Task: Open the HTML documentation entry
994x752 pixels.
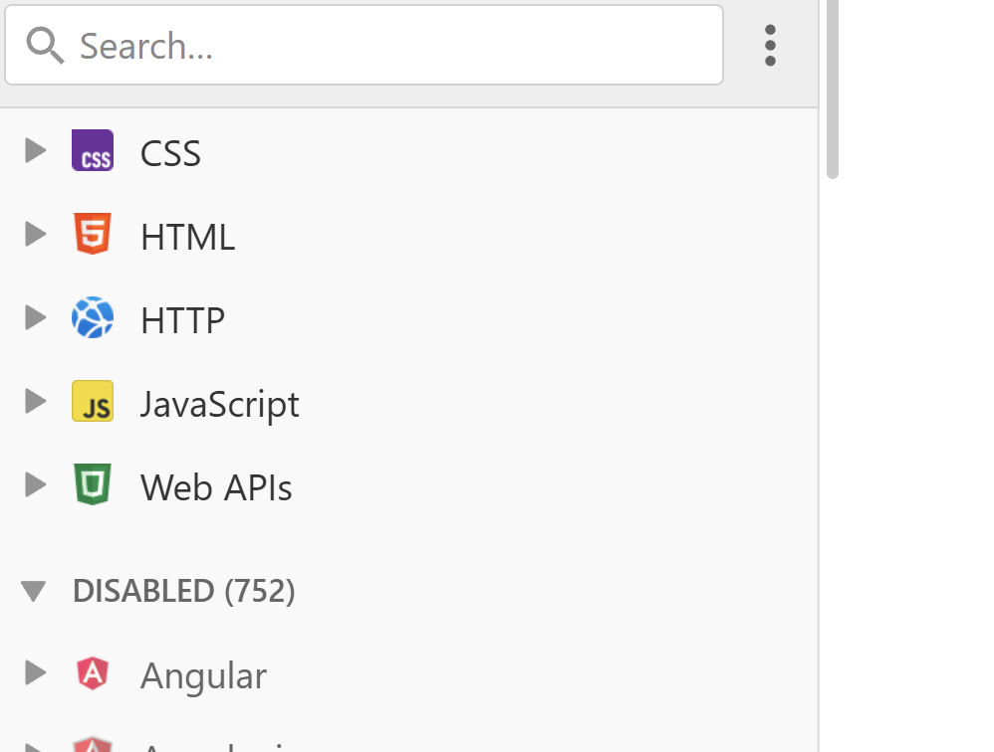Action: [409, 234]
